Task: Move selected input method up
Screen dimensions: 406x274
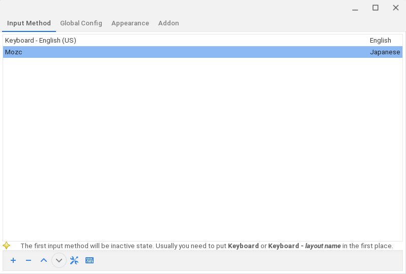Action: click(44, 260)
